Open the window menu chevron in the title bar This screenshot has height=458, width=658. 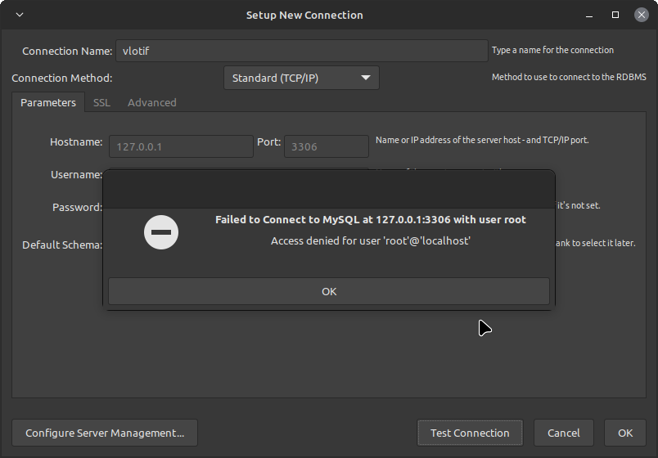20,15
